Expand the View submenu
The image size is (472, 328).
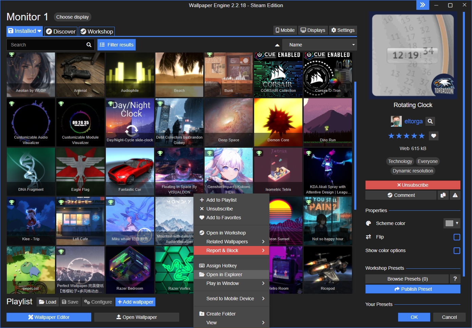(x=231, y=323)
